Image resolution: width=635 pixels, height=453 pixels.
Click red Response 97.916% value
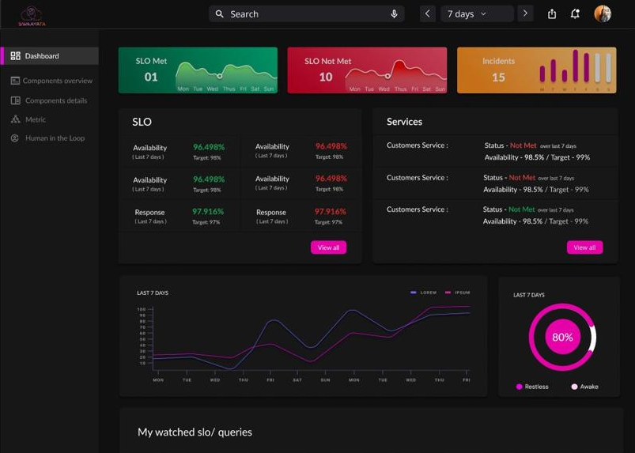tap(331, 211)
